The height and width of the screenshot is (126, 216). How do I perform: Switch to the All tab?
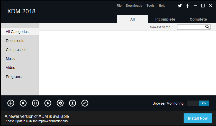click(x=132, y=19)
